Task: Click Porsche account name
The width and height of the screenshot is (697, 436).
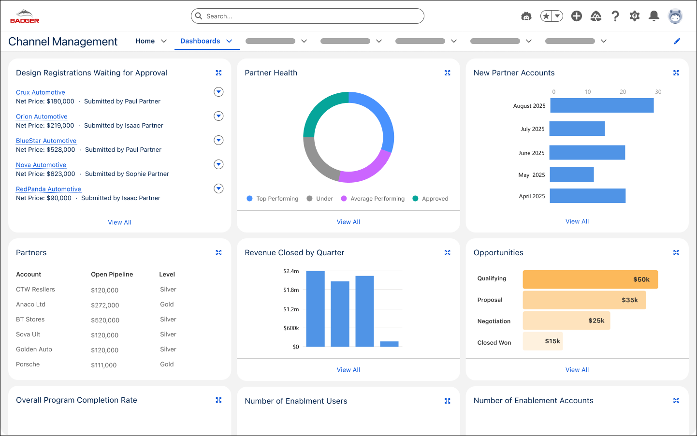Action: point(28,364)
